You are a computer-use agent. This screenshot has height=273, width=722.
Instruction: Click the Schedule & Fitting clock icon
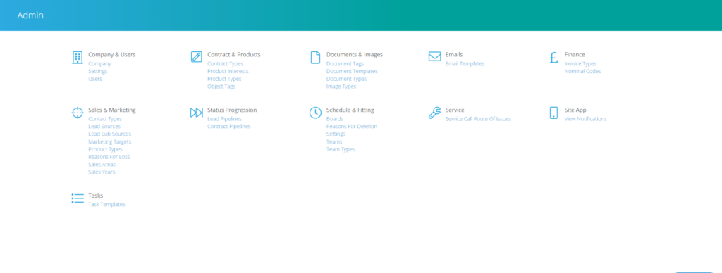click(x=315, y=113)
